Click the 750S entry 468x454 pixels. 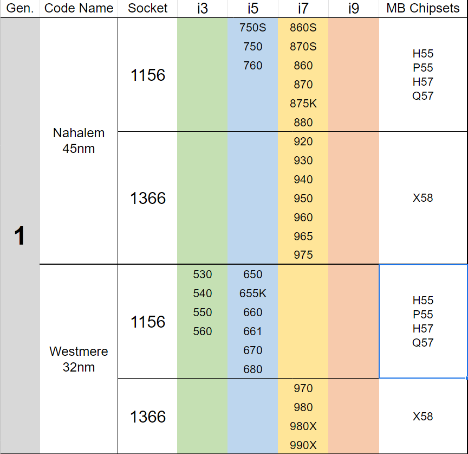(253, 28)
